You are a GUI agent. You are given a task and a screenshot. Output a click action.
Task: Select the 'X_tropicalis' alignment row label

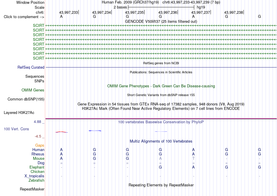[x=34, y=176]
